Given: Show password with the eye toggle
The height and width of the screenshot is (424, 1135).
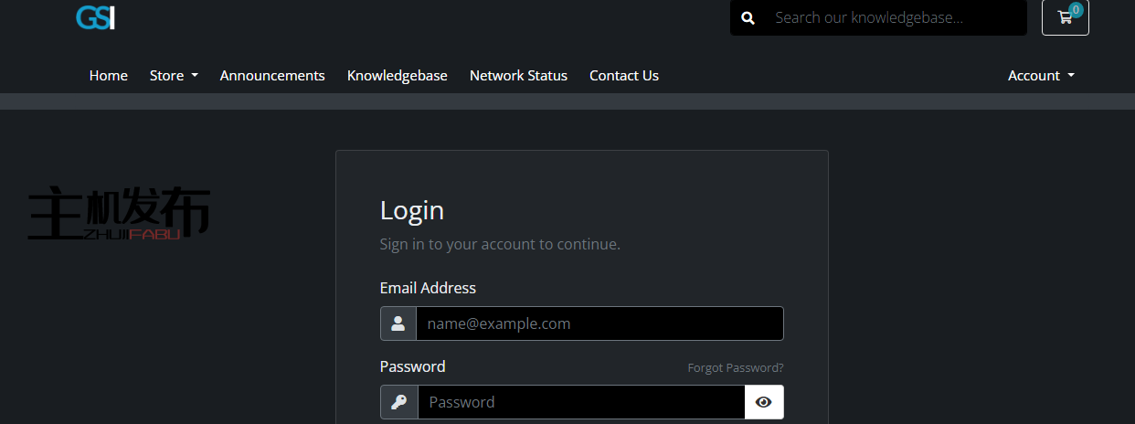Looking at the screenshot, I should (764, 402).
